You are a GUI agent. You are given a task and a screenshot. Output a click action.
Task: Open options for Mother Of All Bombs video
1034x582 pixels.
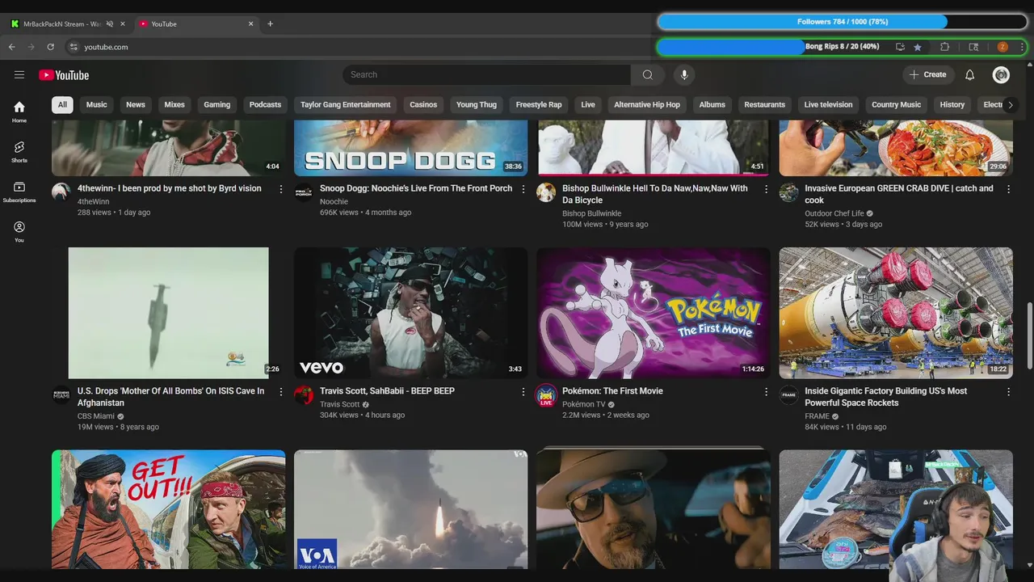pos(281,391)
